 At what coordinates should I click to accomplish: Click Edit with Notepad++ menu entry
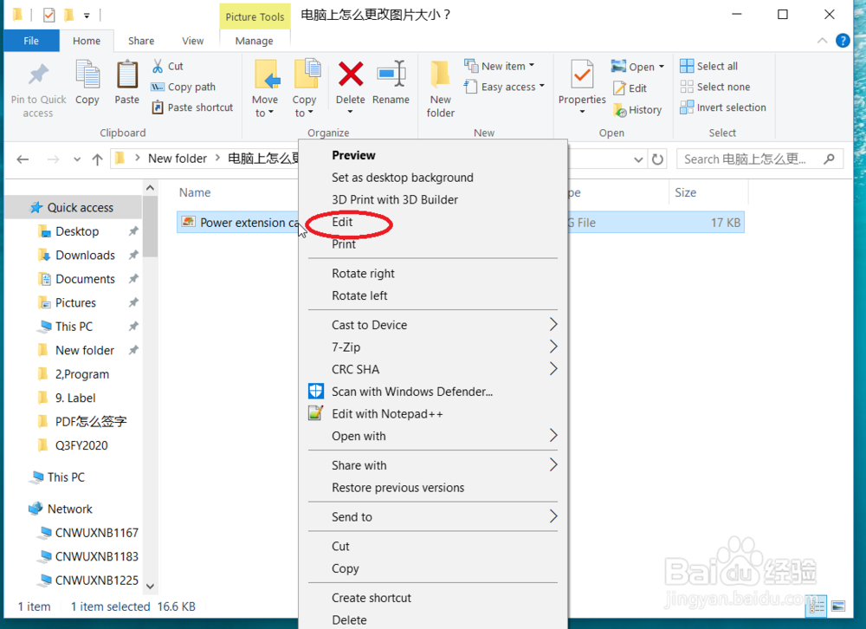tap(387, 413)
